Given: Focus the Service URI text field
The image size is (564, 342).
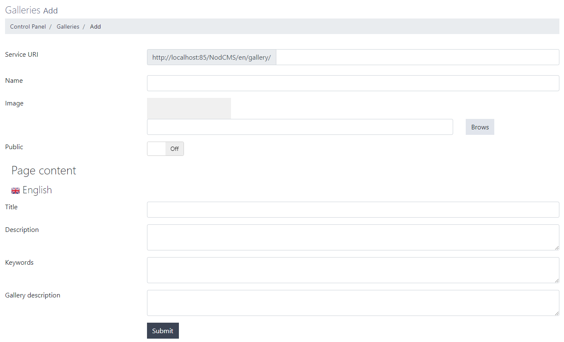Looking at the screenshot, I should click(417, 57).
